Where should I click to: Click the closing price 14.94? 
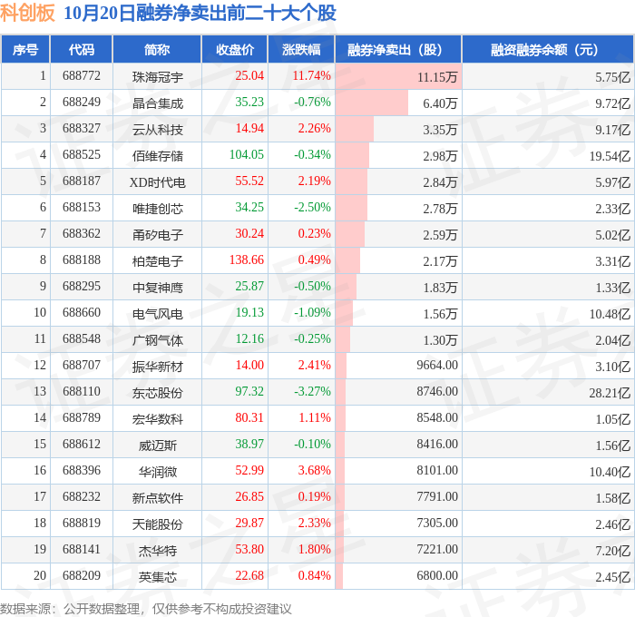point(249,129)
